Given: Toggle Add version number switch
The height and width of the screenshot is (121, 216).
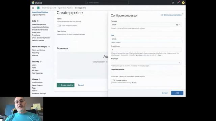Looking at the screenshot, I should click(x=59, y=26).
